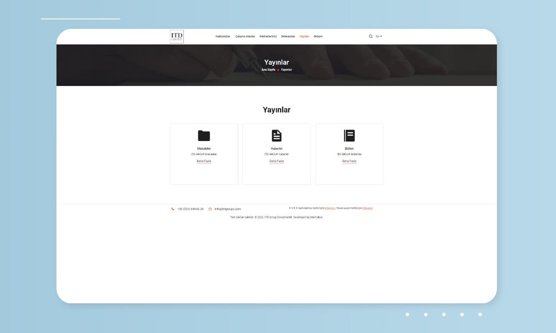The image size is (556, 333).
Task: Click the info@itdgroups.com email link
Action: click(x=228, y=209)
